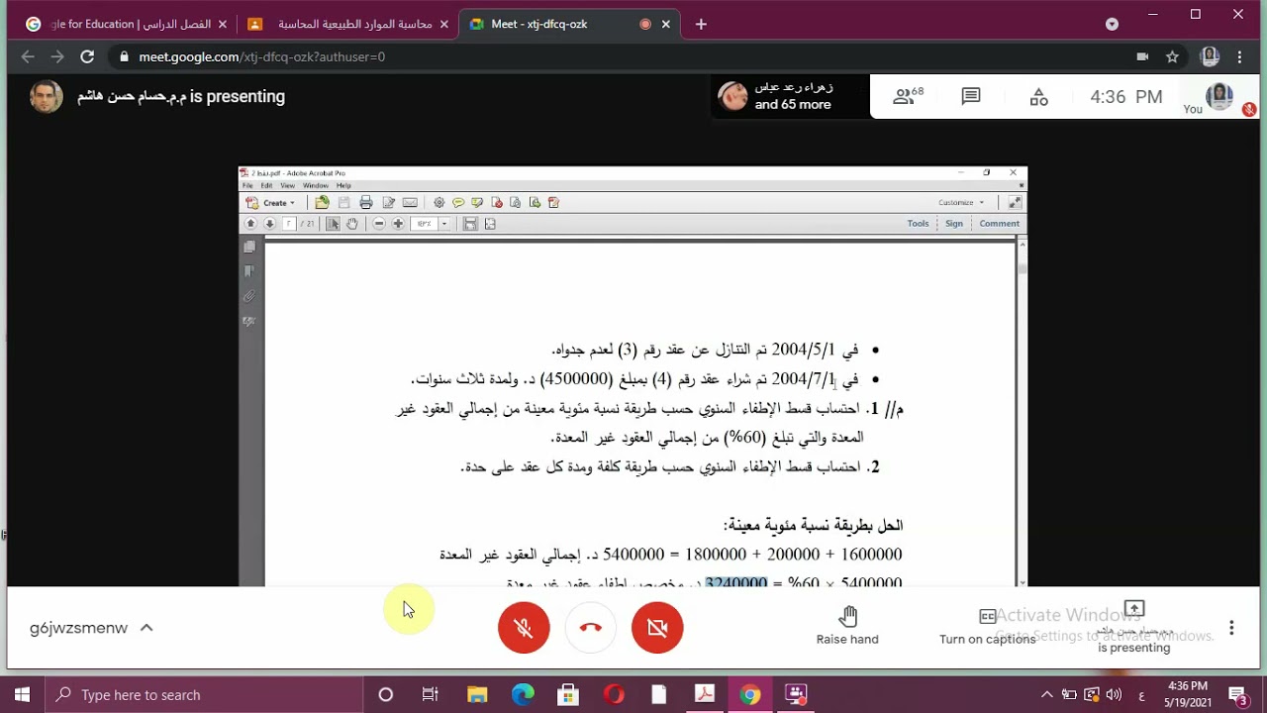Click camera permission icon in address bar
Screen dimensions: 1267x713
click(1142, 57)
